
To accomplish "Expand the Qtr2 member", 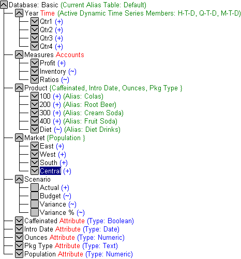I will pyautogui.click(x=35, y=30).
